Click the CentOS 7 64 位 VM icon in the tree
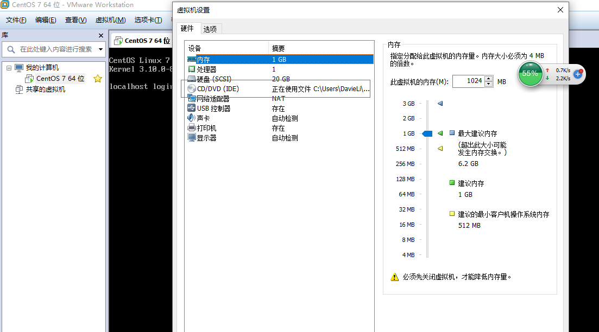Viewport: 599px width, 332px height. pyautogui.click(x=29, y=79)
